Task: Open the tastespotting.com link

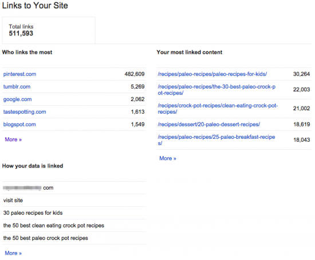Action: click(25, 112)
